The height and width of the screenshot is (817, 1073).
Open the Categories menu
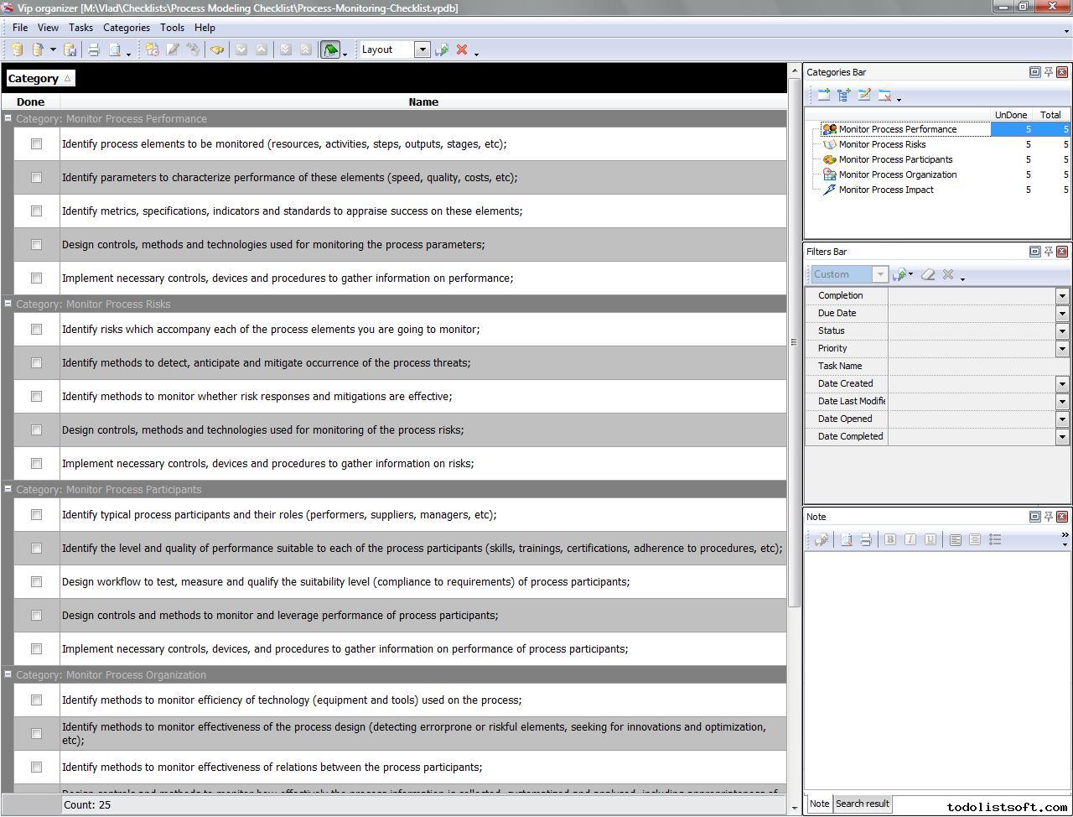tap(126, 28)
